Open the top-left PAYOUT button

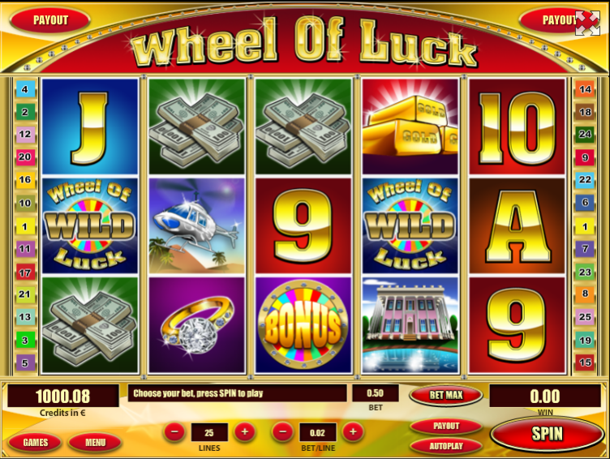point(50,19)
